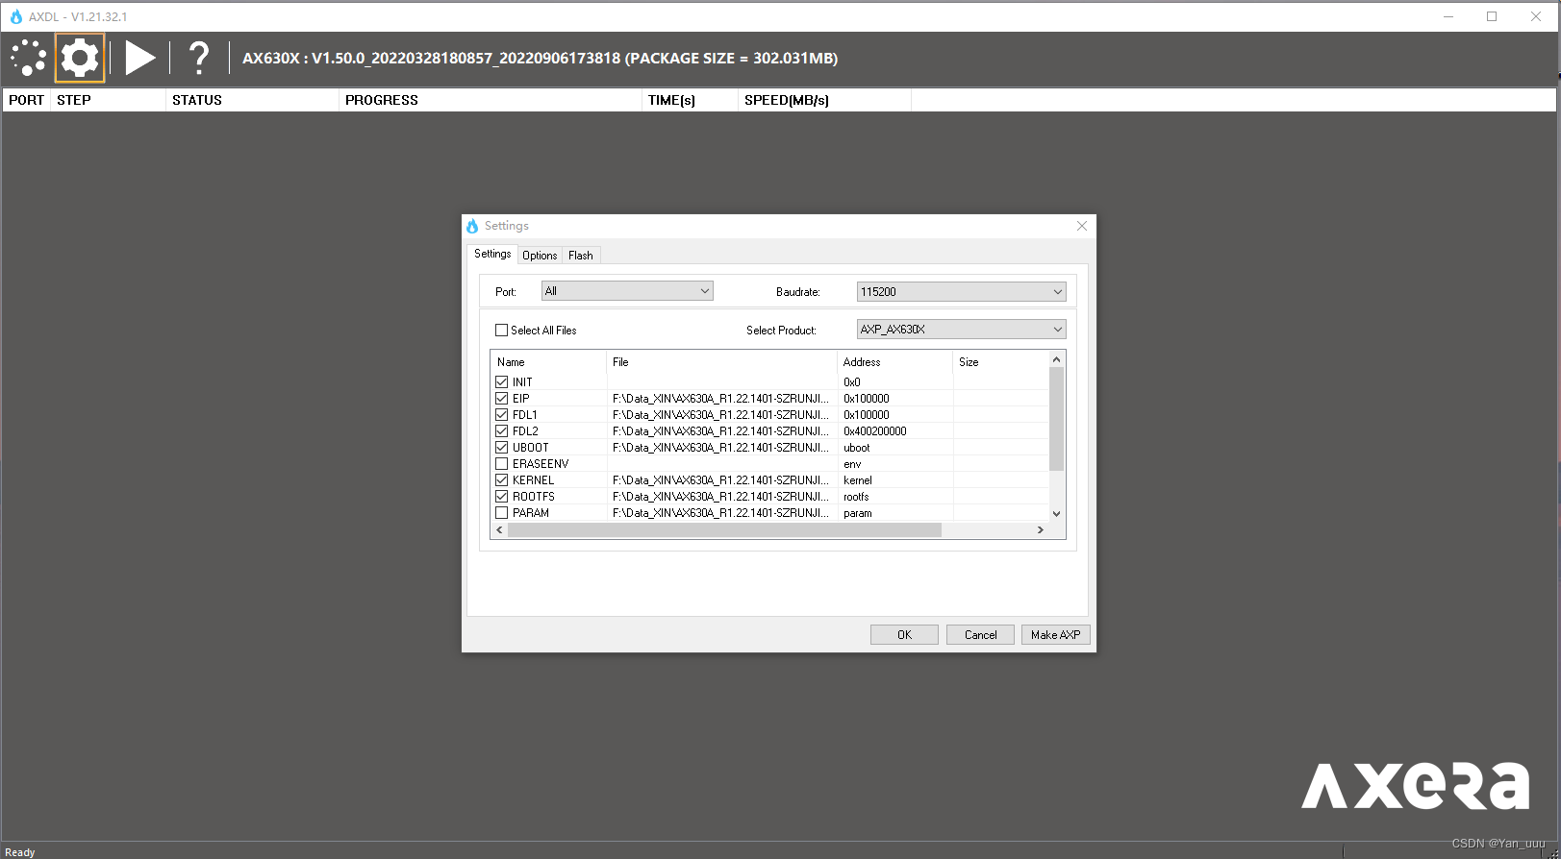This screenshot has height=859, width=1561.
Task: Open the Baudrate dropdown
Action: [961, 292]
